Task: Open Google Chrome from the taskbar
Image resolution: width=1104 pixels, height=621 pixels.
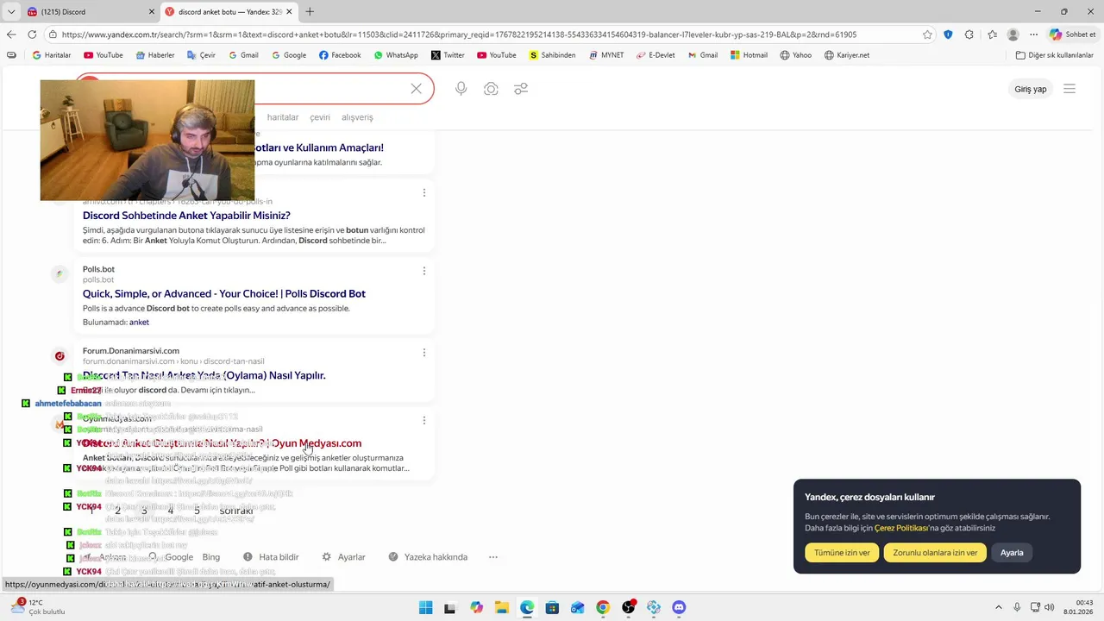Action: (x=603, y=607)
